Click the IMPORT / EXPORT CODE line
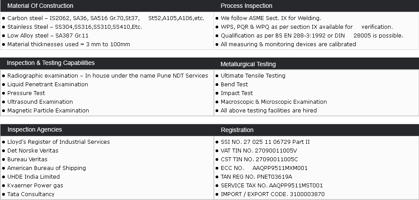The image size is (419, 200). tap(272, 194)
